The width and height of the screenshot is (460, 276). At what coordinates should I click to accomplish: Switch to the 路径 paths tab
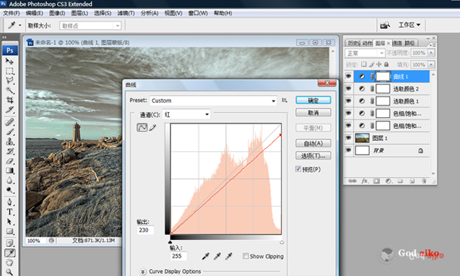click(410, 43)
